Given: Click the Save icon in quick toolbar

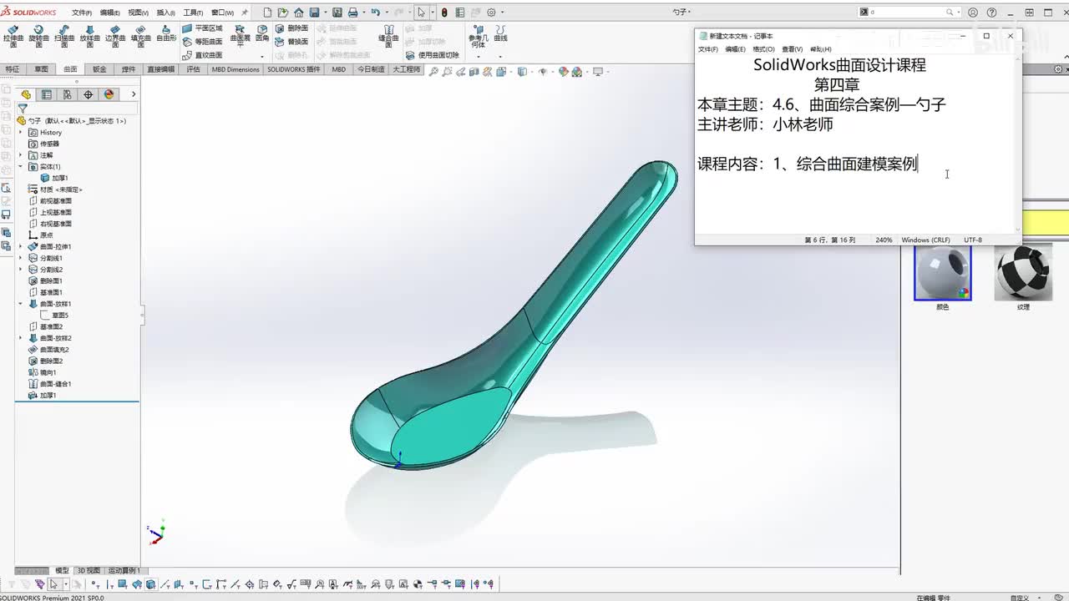Looking at the screenshot, I should 315,13.
